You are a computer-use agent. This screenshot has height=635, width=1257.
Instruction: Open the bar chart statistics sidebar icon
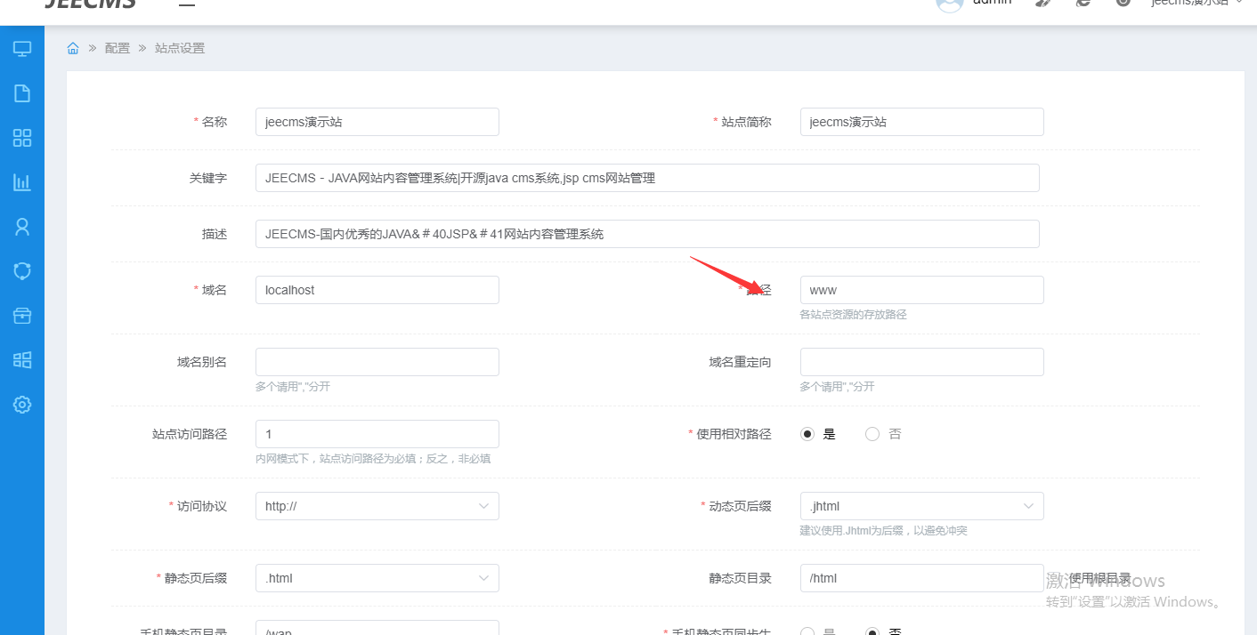(x=22, y=182)
